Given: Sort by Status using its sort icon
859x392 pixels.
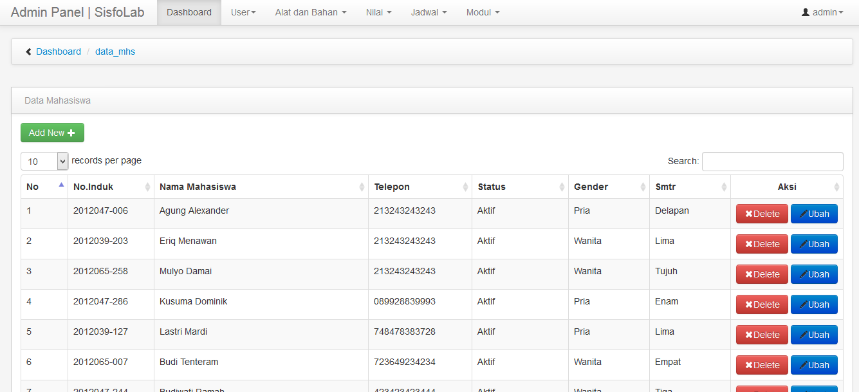Looking at the screenshot, I should pyautogui.click(x=562, y=187).
